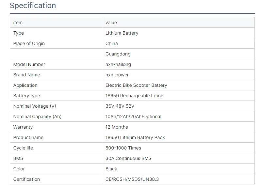Click the 'Place of Origin' row label
261x188 pixels.
(29, 43)
